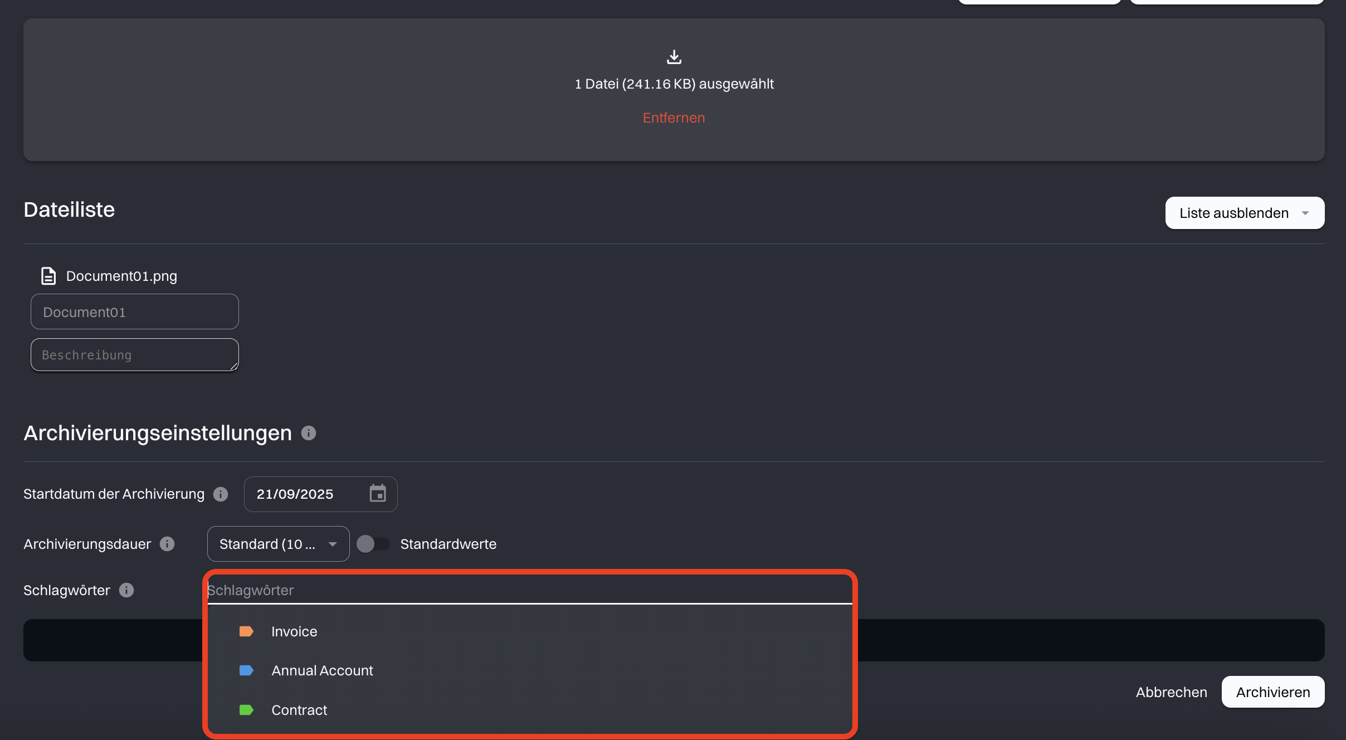
Task: Click Entfernen to remove selected file
Action: pyautogui.click(x=674, y=118)
